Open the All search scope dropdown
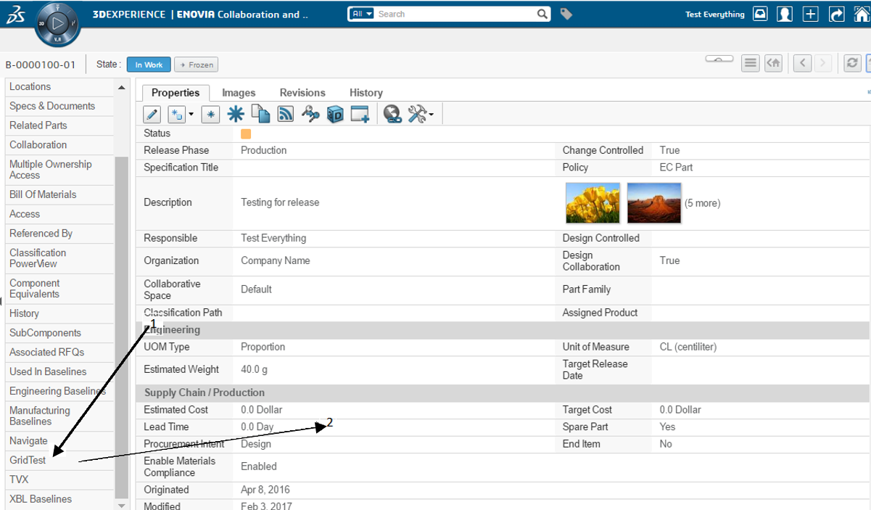The width and height of the screenshot is (871, 510). (360, 14)
